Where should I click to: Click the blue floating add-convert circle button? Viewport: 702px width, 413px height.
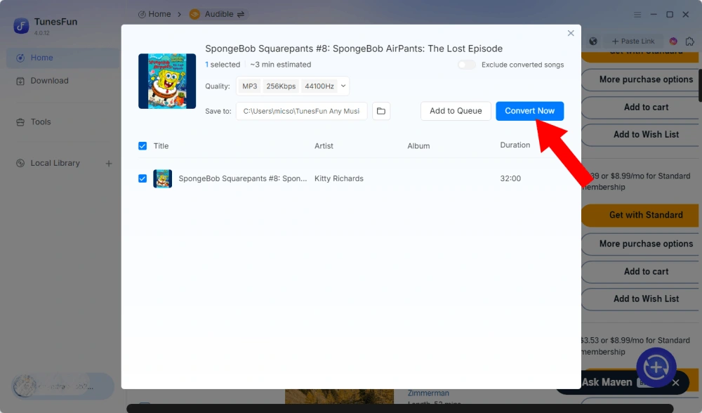point(656,367)
